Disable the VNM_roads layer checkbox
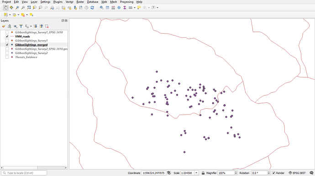Viewport: 315px width, 176px height. click(7, 36)
